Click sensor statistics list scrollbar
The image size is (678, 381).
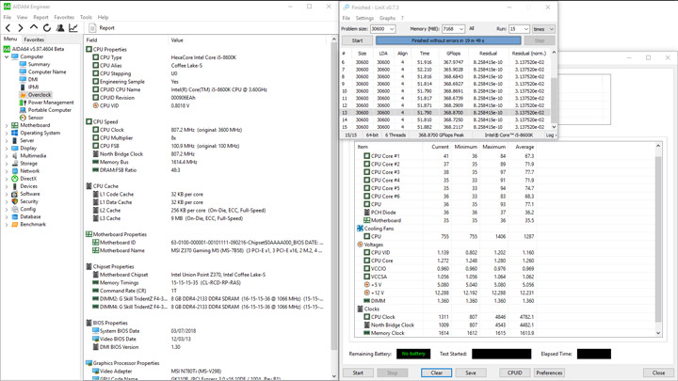[x=658, y=239]
